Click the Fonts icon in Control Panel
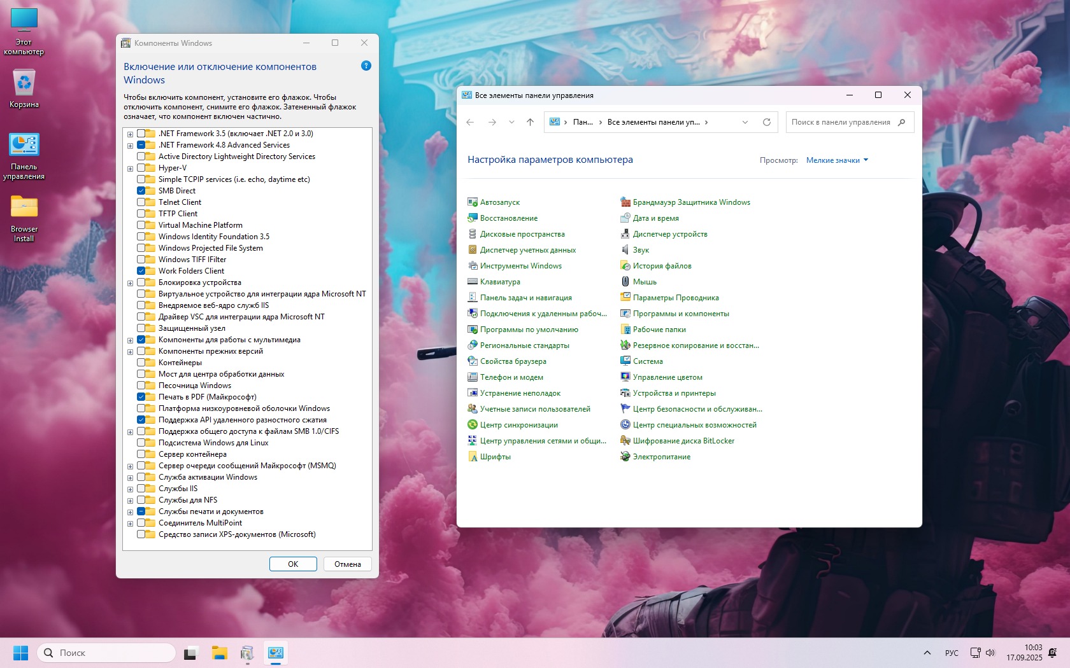This screenshot has width=1070, height=668. (473, 457)
